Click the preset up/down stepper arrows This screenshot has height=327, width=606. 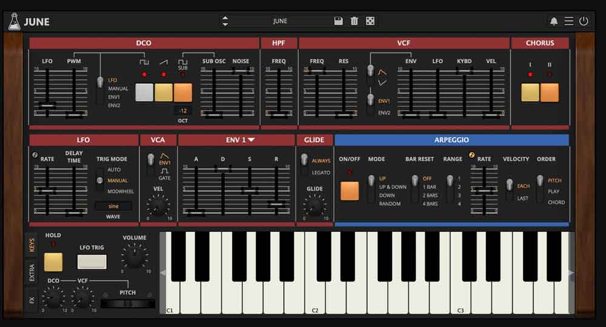click(x=225, y=21)
